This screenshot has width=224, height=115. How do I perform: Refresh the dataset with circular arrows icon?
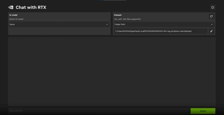[211, 16]
